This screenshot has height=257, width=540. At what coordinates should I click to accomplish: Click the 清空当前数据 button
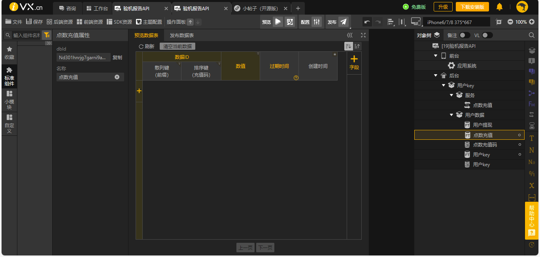[x=177, y=46]
